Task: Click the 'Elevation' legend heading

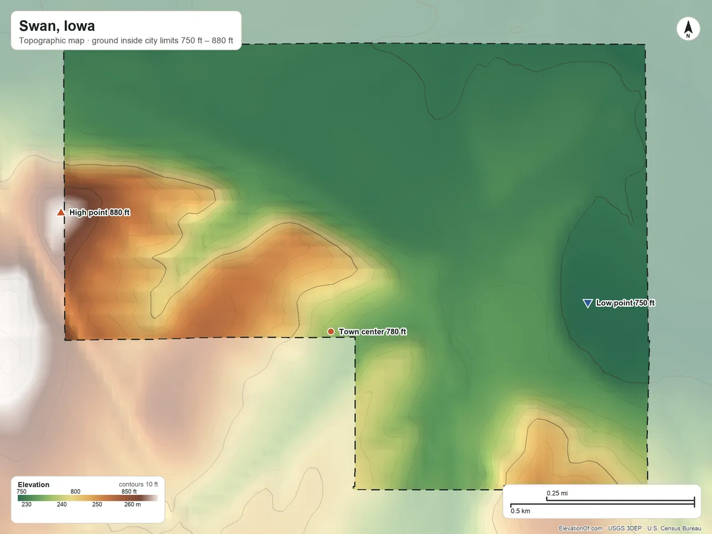Action: pos(34,485)
